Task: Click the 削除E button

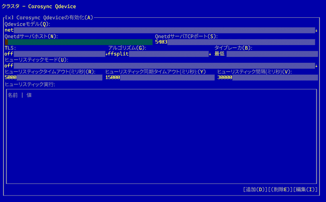Action: pos(280,190)
